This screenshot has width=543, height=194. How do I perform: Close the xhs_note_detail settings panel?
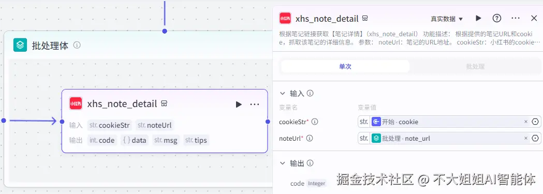(534, 18)
